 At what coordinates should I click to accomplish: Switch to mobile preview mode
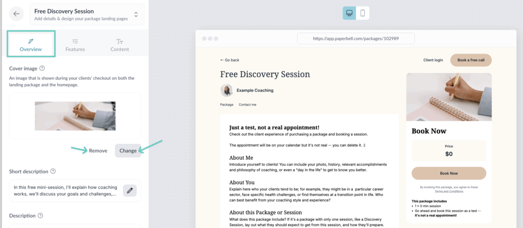coord(363,13)
